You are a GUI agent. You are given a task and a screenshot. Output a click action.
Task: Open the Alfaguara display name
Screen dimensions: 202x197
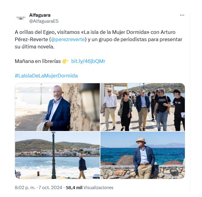click(x=40, y=15)
